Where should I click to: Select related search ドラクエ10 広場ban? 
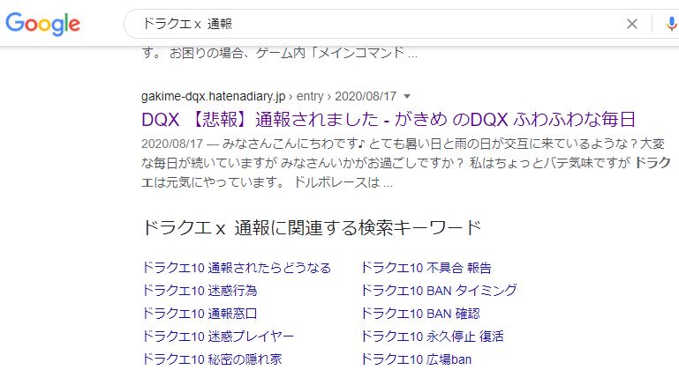coord(416,359)
